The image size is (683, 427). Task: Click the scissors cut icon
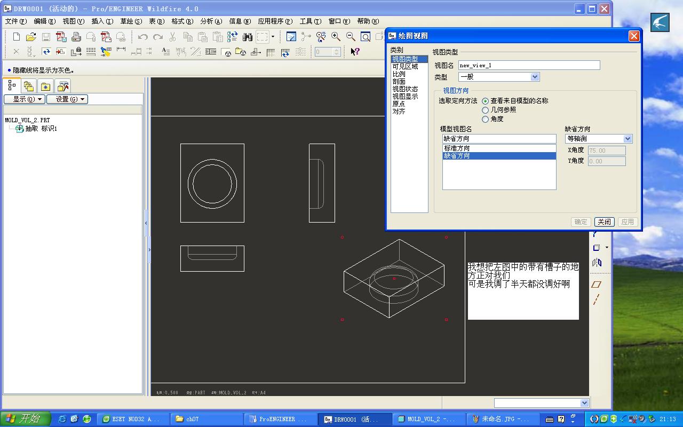(172, 37)
